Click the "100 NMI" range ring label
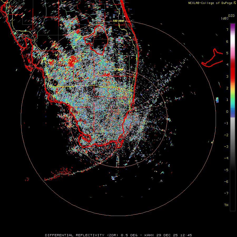The width and height of the screenshot is (237, 237). point(118,21)
